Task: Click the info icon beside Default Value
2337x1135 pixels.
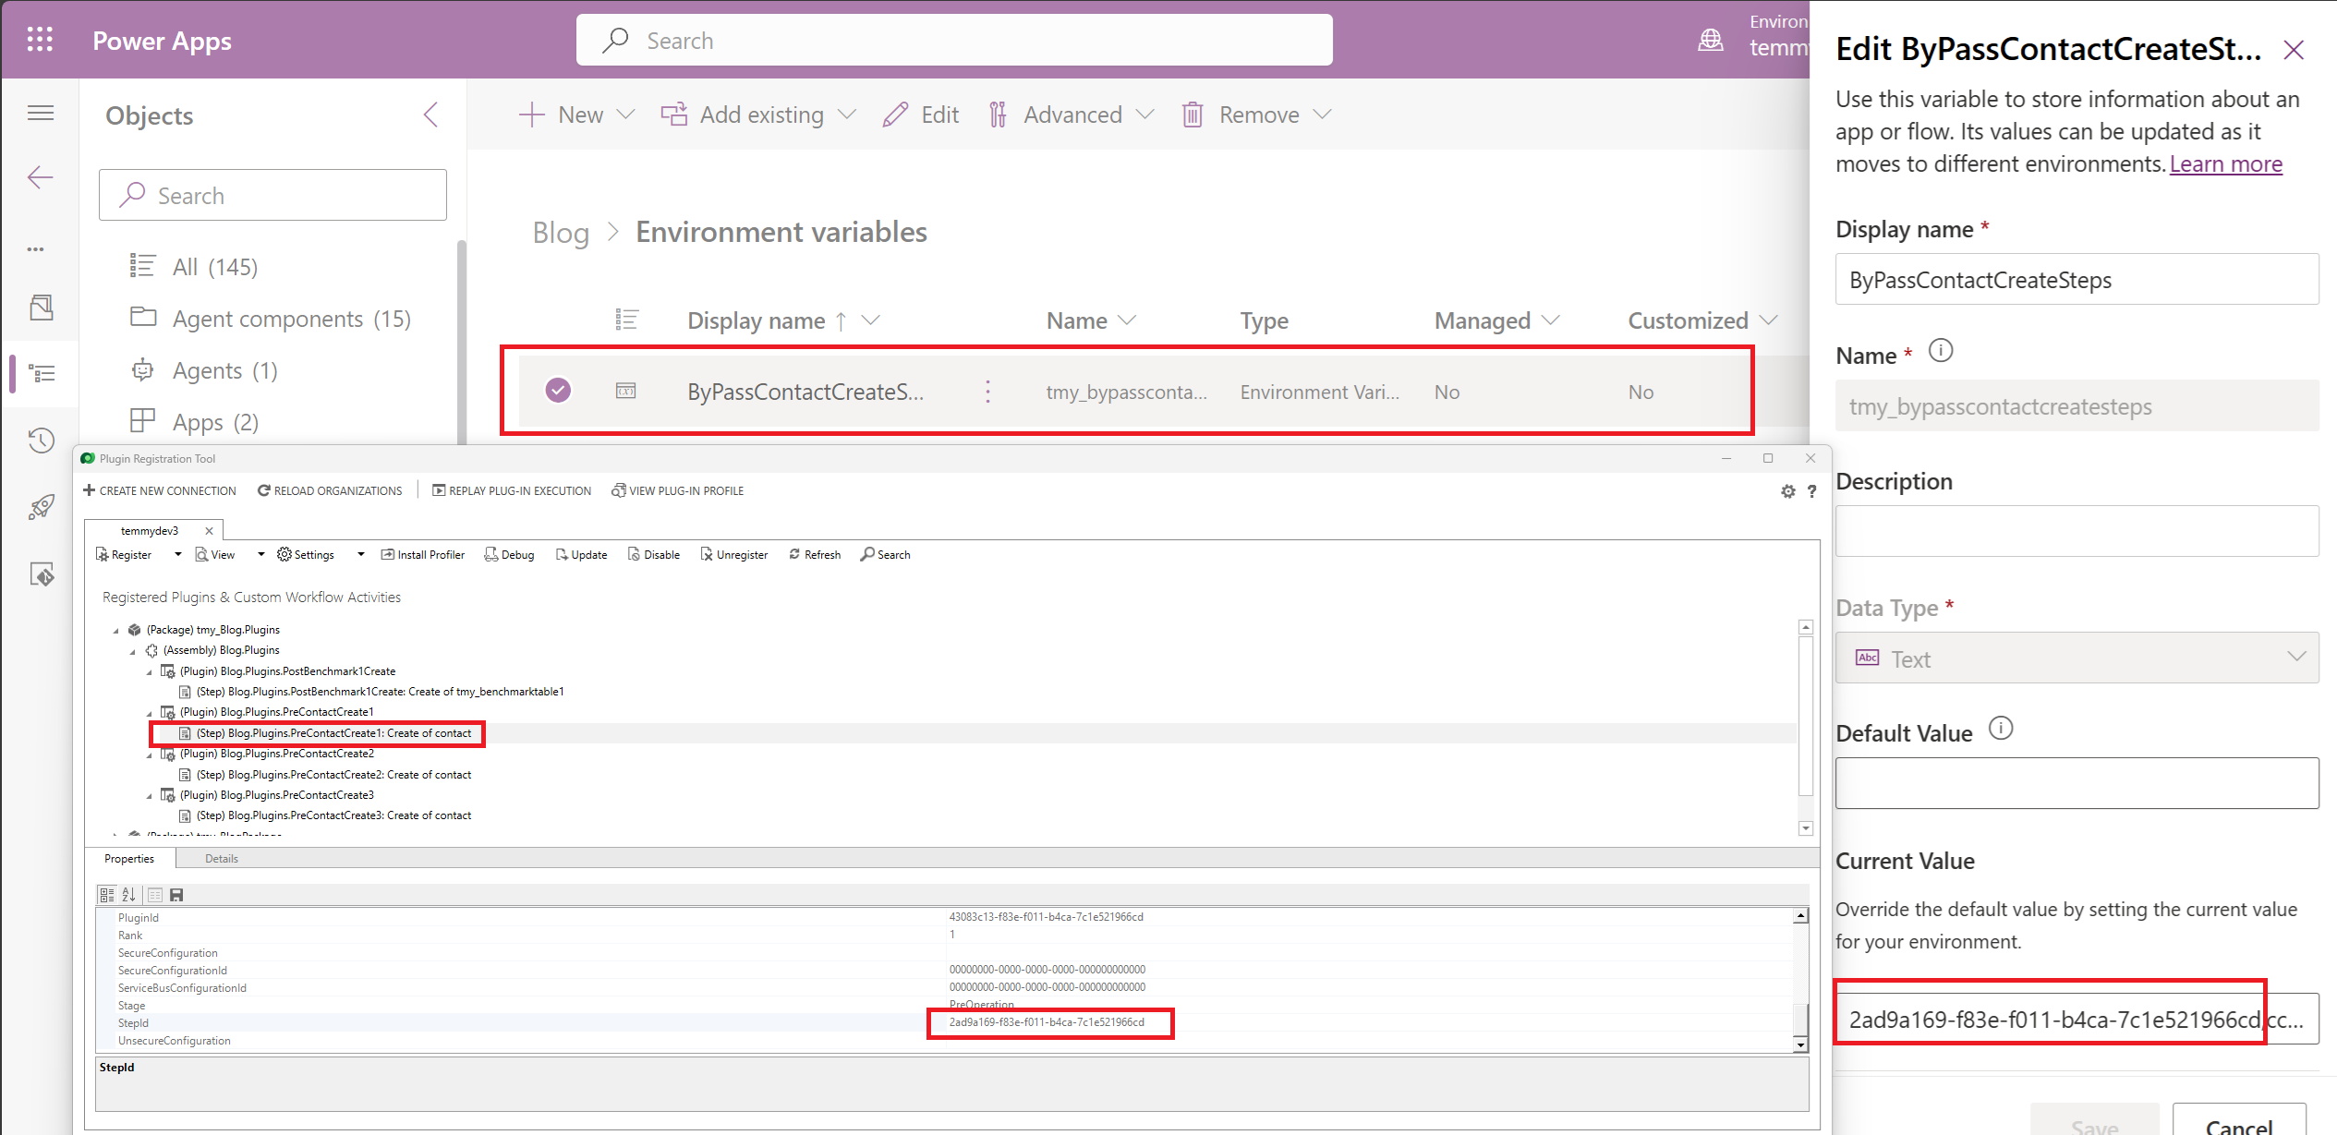Action: click(x=2001, y=729)
